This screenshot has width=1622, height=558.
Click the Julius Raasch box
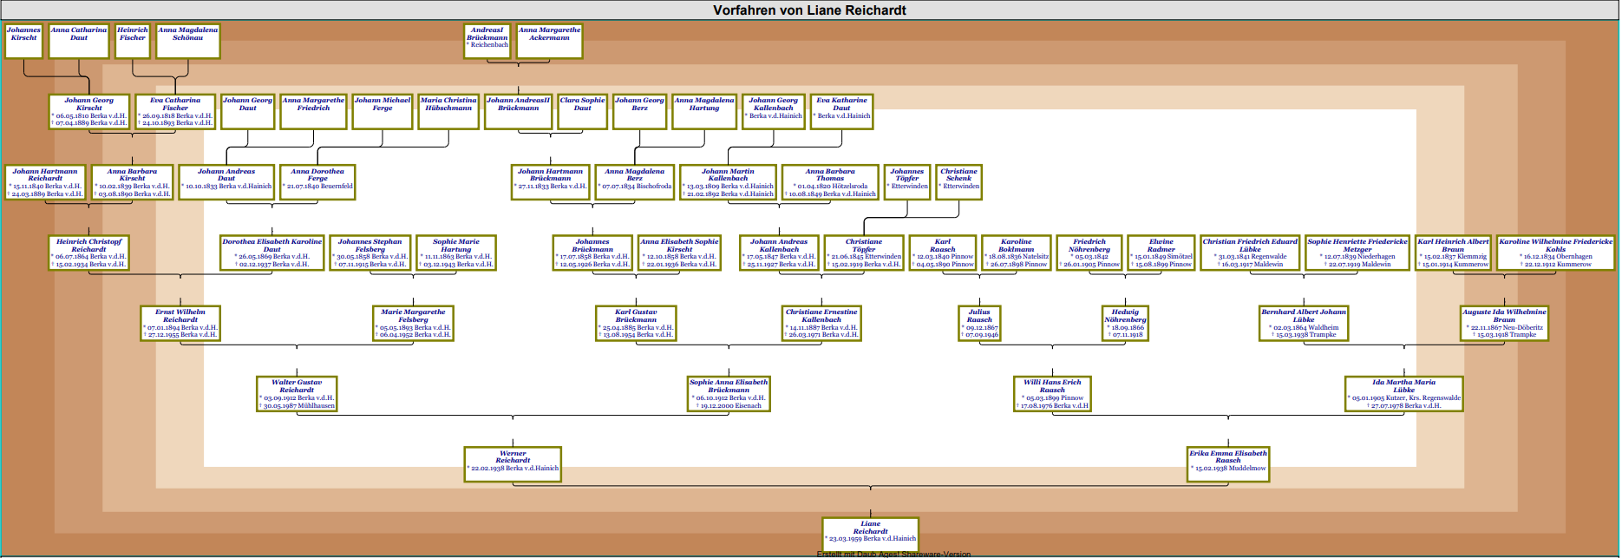click(979, 323)
